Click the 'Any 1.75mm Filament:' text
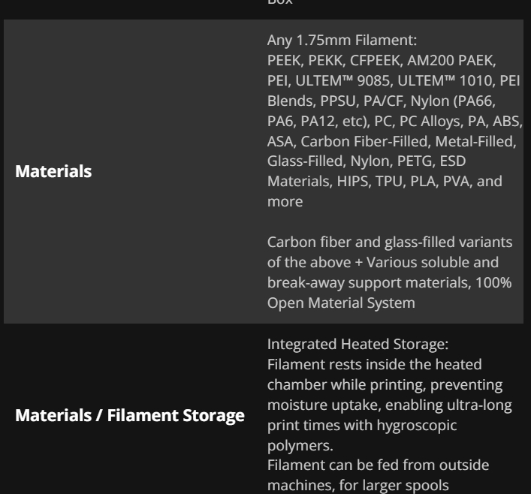The height and width of the screenshot is (494, 531). tap(342, 41)
